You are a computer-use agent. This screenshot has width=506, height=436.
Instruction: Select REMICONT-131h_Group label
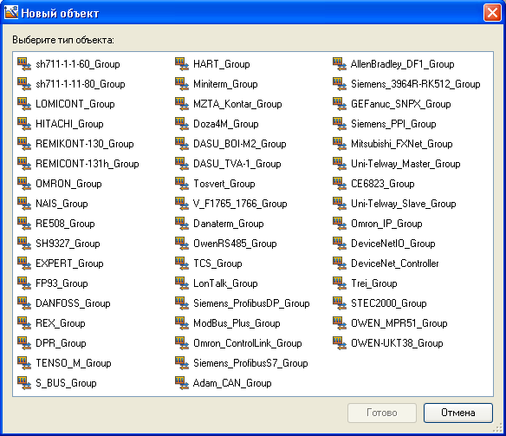click(x=88, y=164)
